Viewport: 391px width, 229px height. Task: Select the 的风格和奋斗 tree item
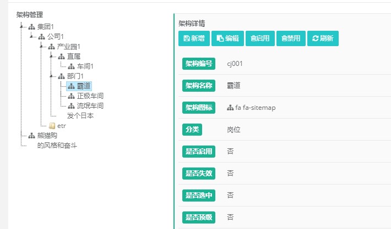pyautogui.click(x=57, y=146)
